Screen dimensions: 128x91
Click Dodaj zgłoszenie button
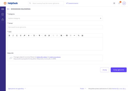119,70
